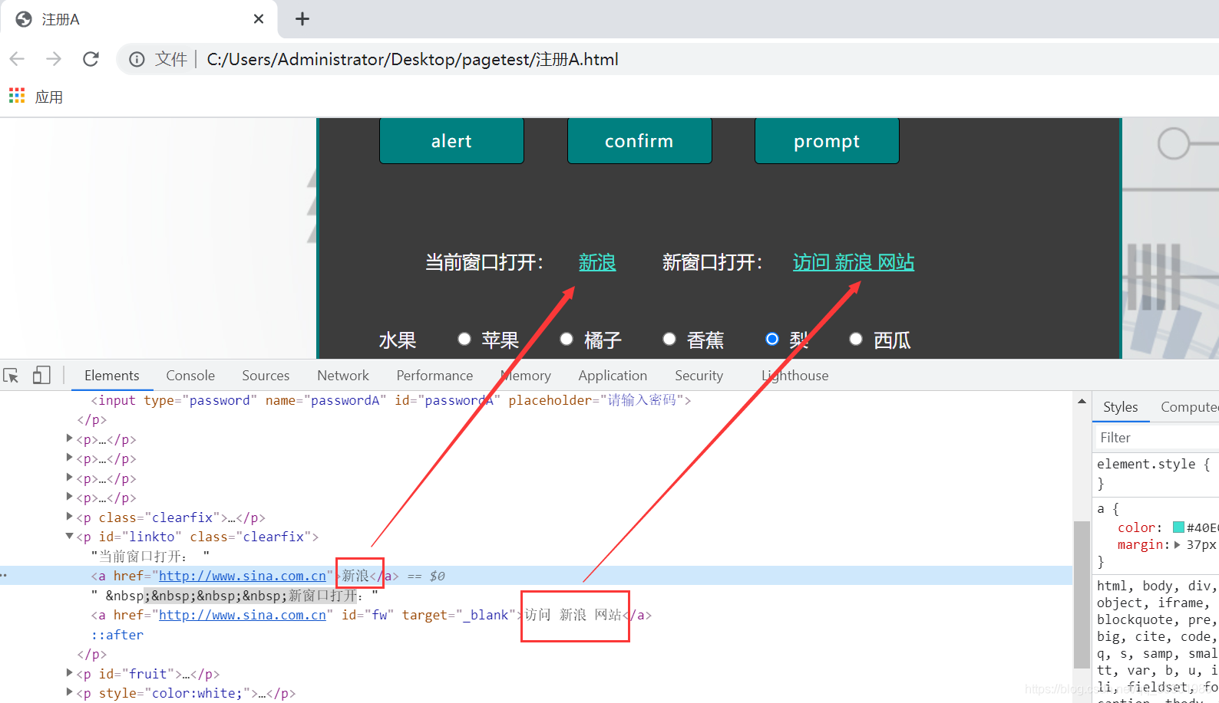Click the #40E color swatch in Styles
This screenshot has height=703, width=1219.
click(x=1178, y=527)
